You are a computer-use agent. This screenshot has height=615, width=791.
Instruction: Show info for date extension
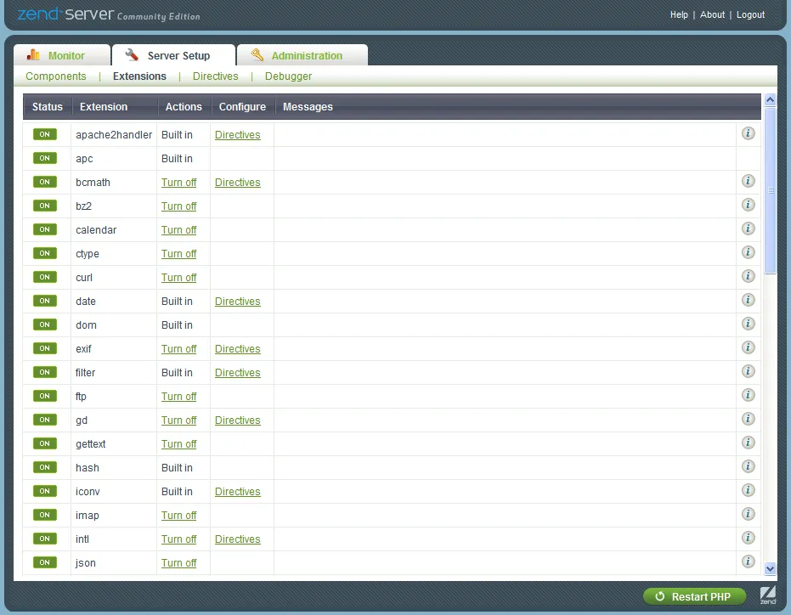coord(749,300)
